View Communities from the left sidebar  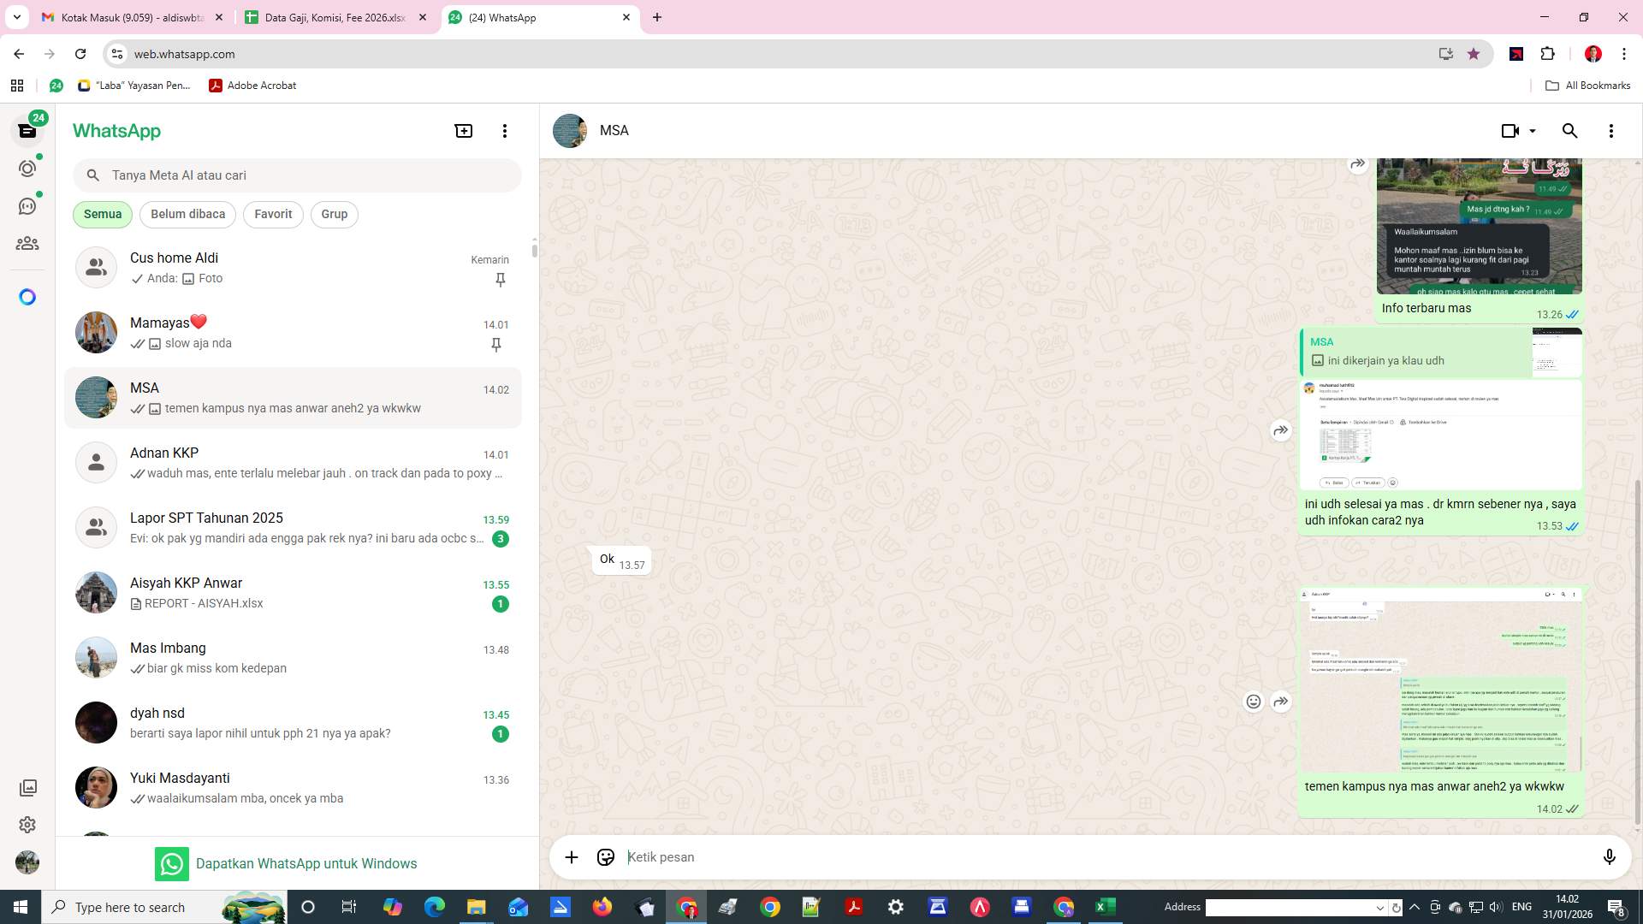[27, 243]
